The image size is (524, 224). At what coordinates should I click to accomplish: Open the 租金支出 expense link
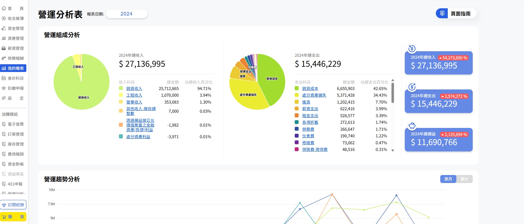(x=310, y=116)
